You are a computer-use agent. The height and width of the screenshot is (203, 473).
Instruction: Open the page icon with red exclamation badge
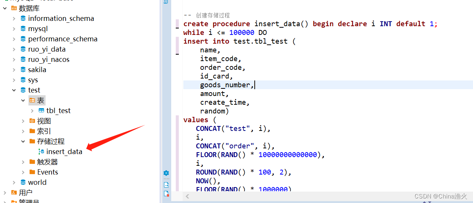(x=166, y=194)
